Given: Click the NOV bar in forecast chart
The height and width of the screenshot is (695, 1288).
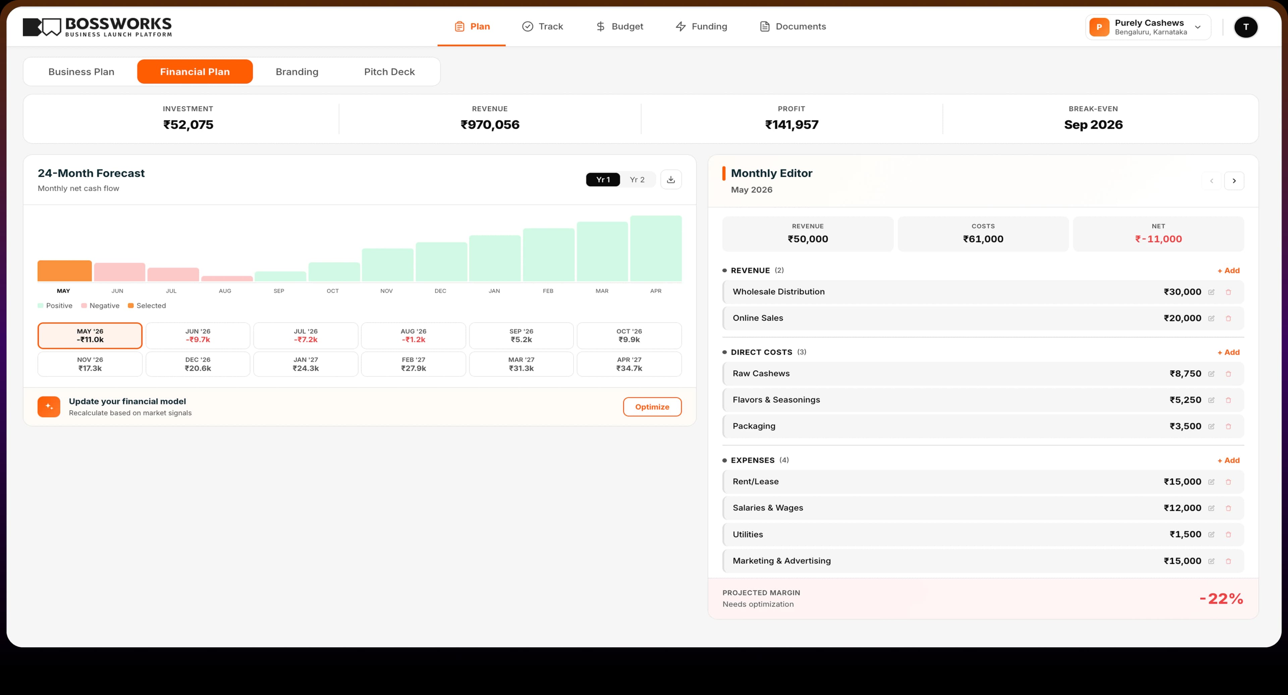Looking at the screenshot, I should pyautogui.click(x=387, y=265).
